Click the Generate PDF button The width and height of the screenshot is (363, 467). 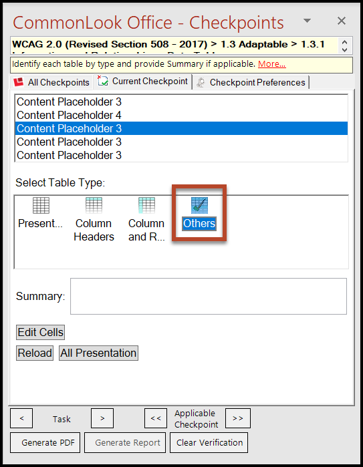(45, 443)
